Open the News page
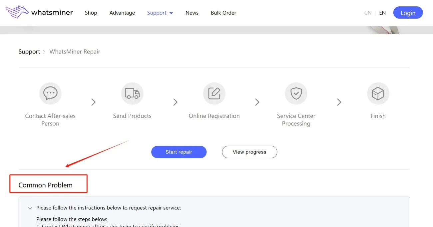The width and height of the screenshot is (433, 227). click(x=192, y=13)
